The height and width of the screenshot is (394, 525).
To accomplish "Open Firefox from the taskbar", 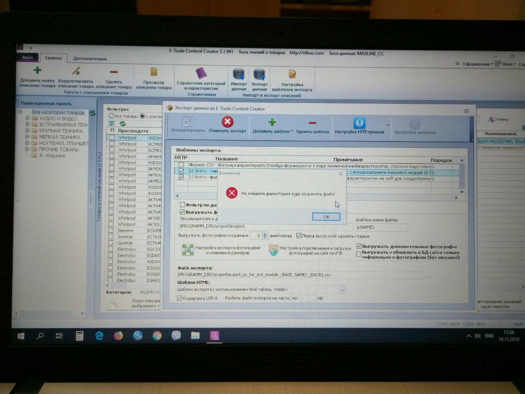I will tap(119, 336).
